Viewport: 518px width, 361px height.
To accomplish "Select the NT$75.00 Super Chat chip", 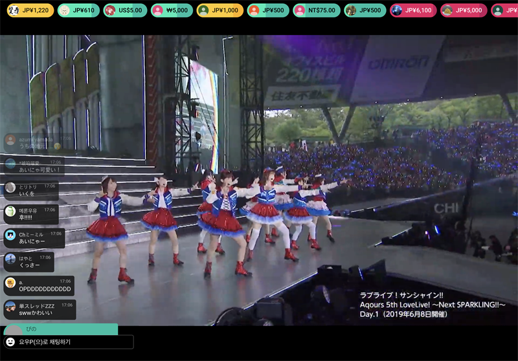I will [x=316, y=10].
